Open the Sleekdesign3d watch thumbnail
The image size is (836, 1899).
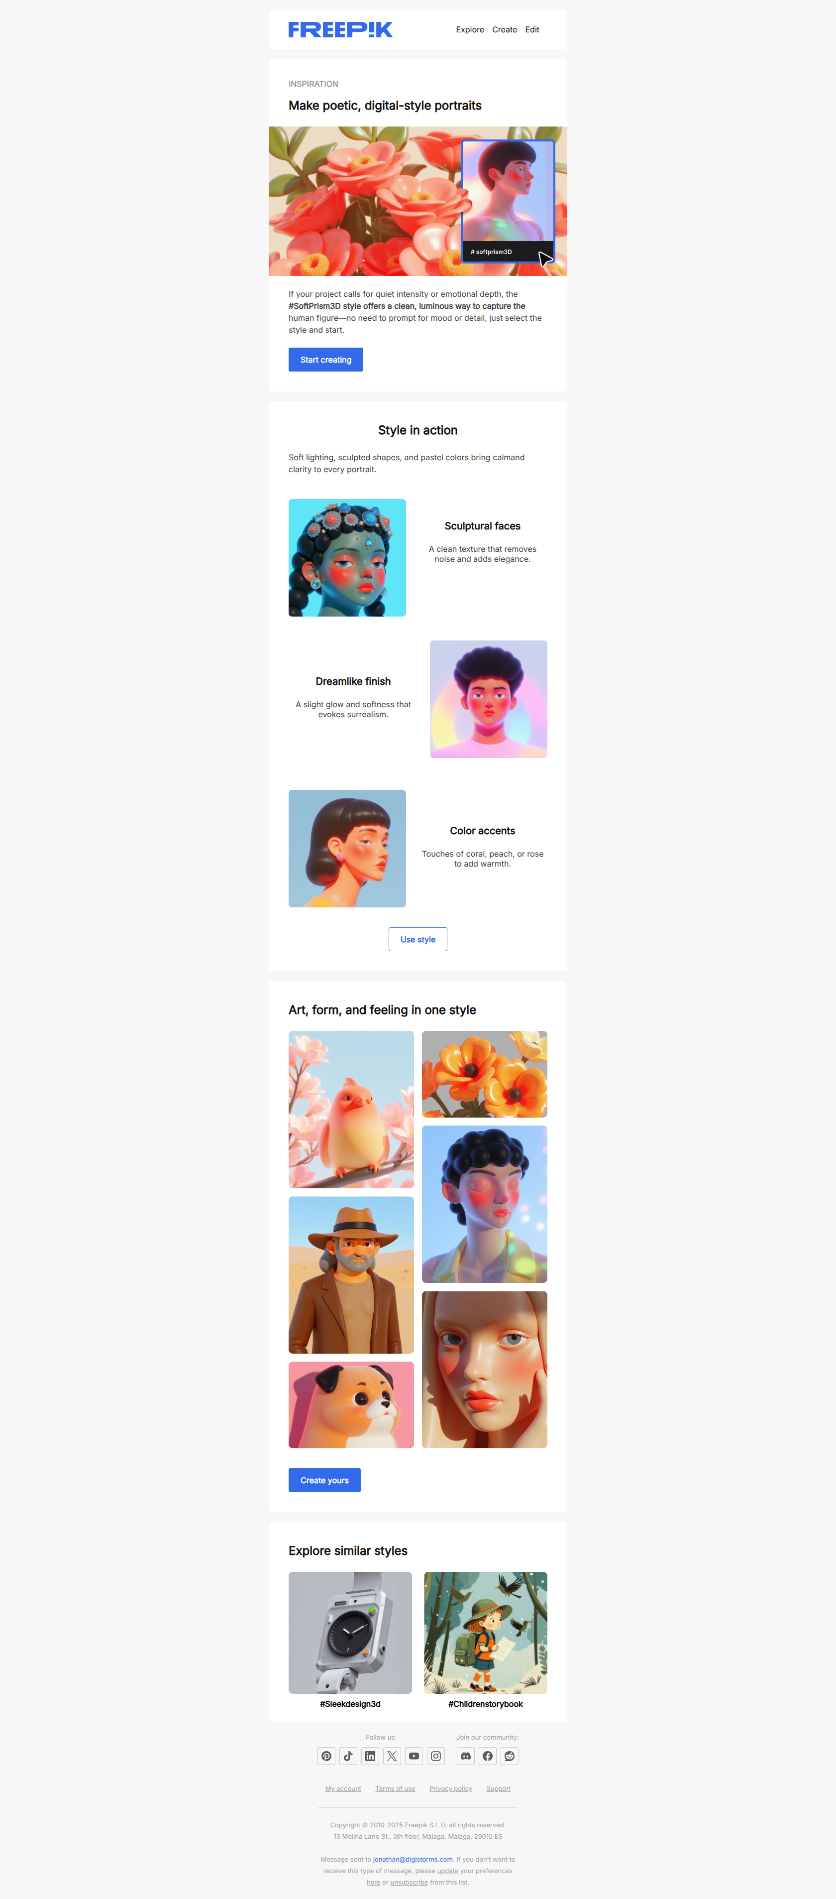tap(350, 1632)
